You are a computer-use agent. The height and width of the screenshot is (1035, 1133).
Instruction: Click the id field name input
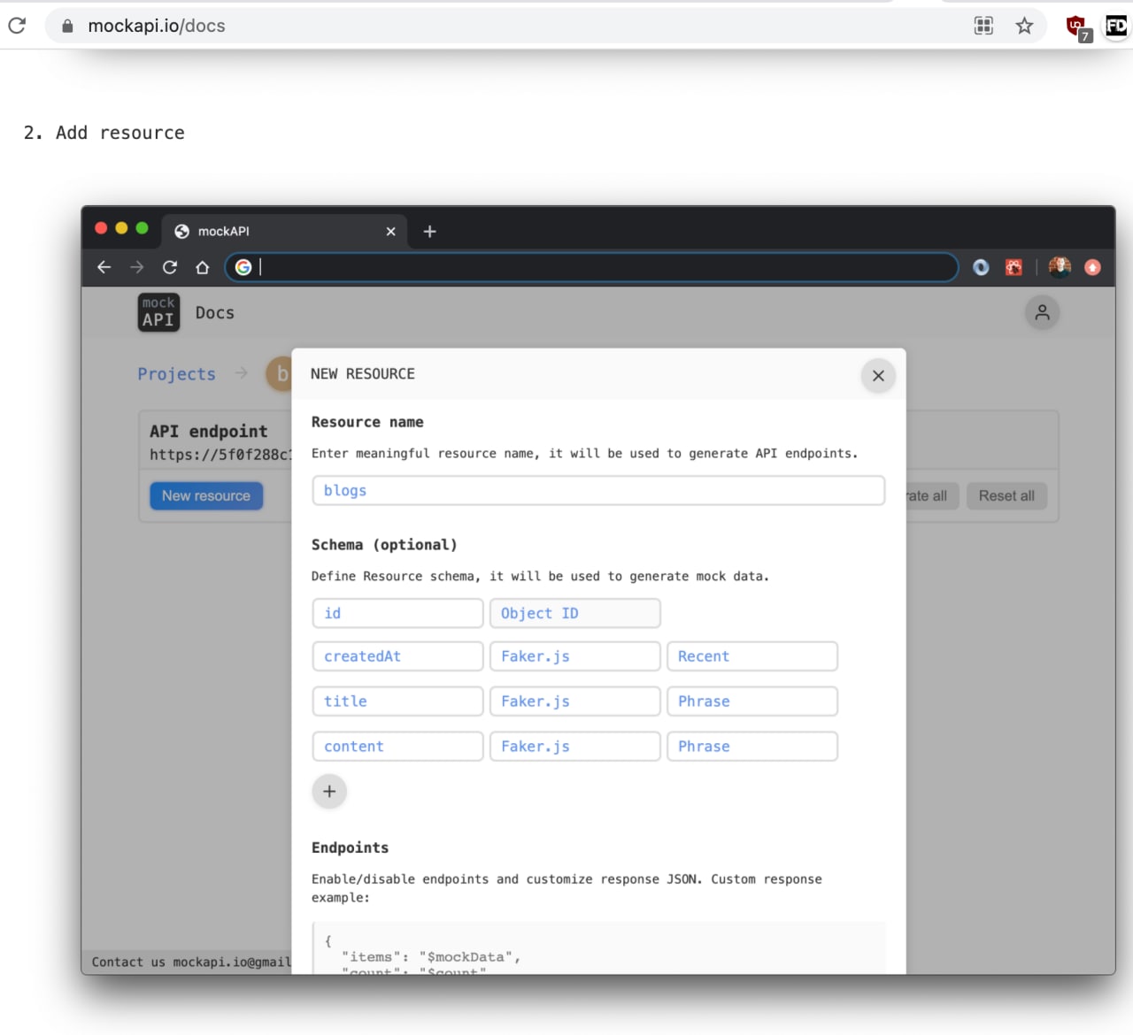(398, 613)
